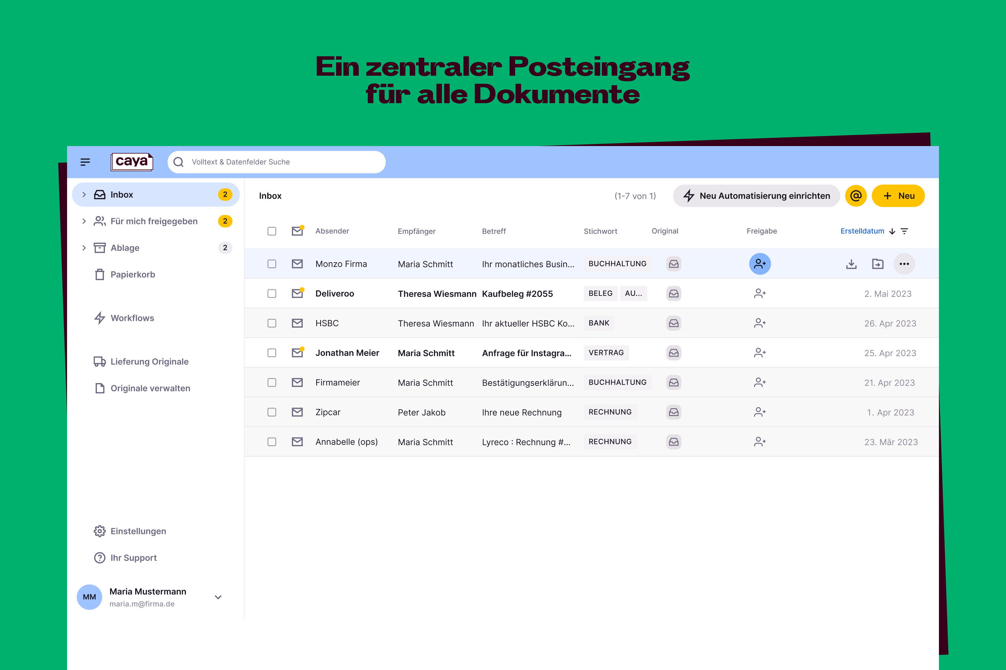Move Monzo Firma document to folder icon
The width and height of the screenshot is (1006, 670).
point(878,264)
